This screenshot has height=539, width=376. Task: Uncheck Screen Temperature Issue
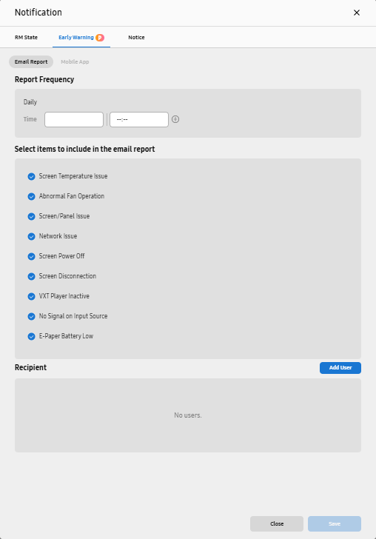[31, 176]
